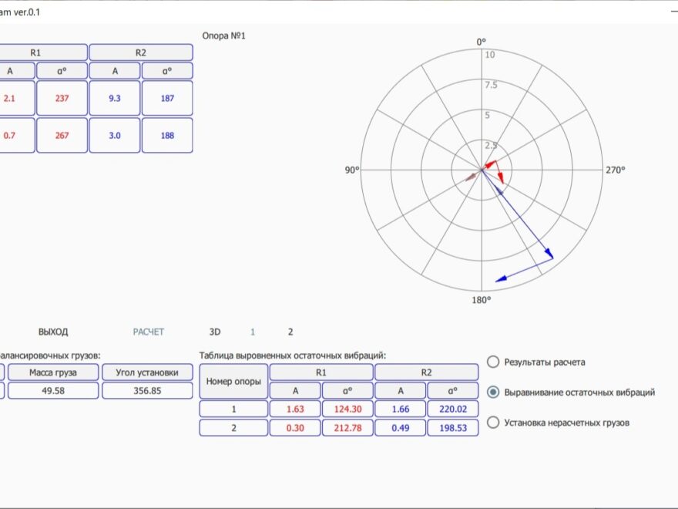Switch to support tab "2"
Viewport: 678px width, 509px height.
tap(290, 332)
